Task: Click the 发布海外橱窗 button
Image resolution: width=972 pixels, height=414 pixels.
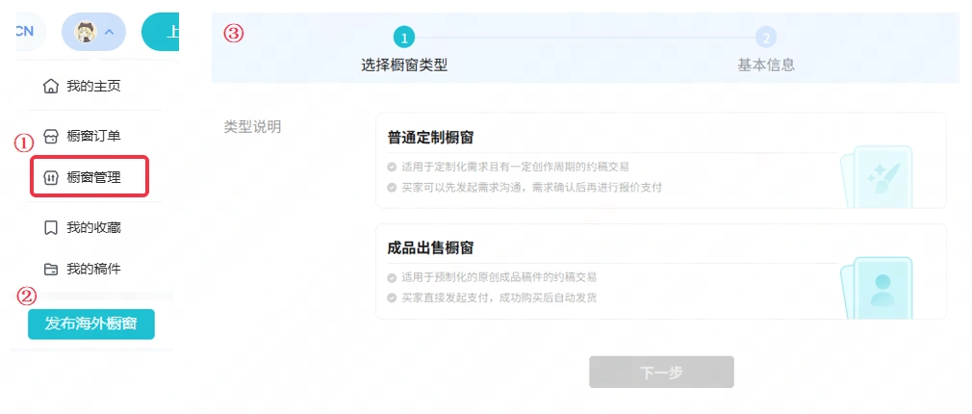Action: point(91,324)
